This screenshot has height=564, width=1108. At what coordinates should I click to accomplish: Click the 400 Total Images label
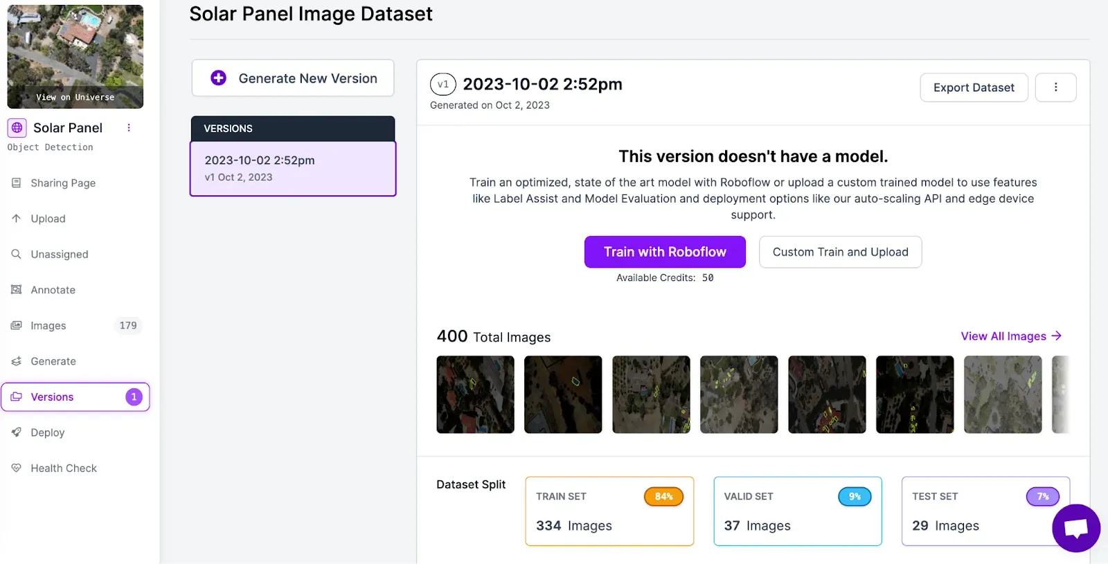tap(494, 336)
